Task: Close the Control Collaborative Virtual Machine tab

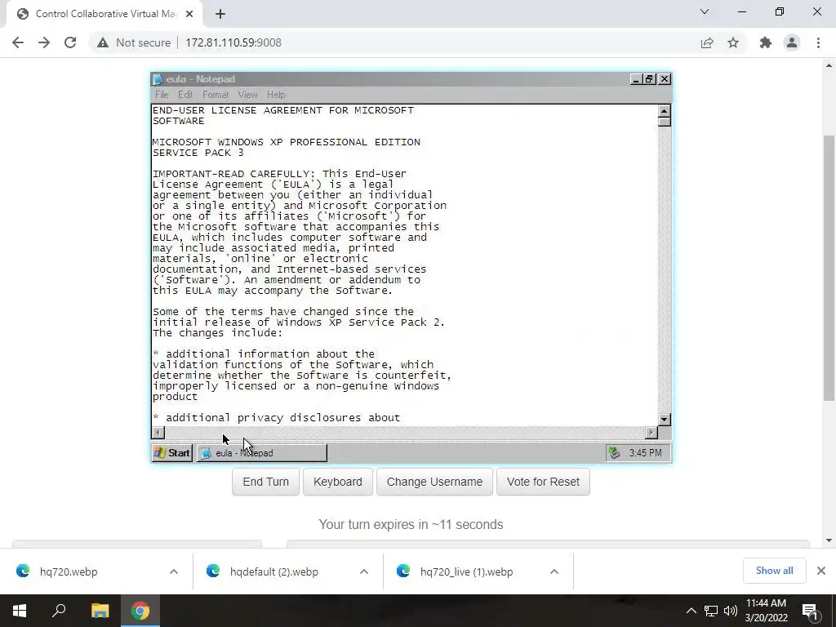Action: pyautogui.click(x=189, y=14)
